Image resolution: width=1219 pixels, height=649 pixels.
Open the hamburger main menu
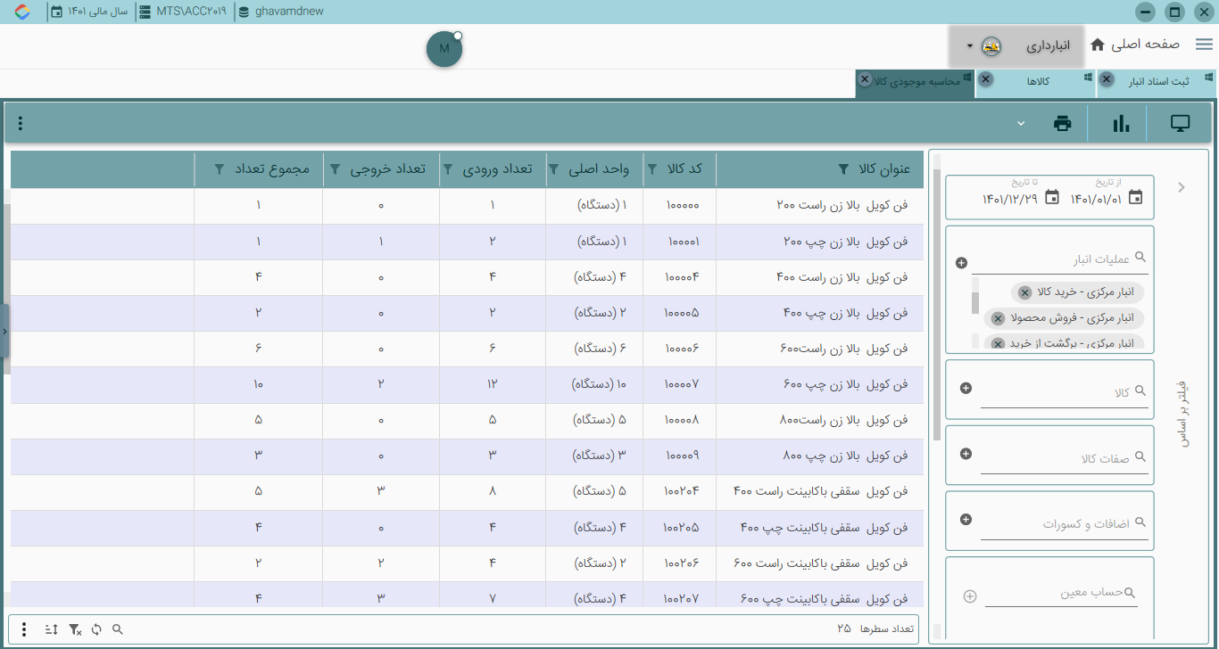tap(1203, 45)
